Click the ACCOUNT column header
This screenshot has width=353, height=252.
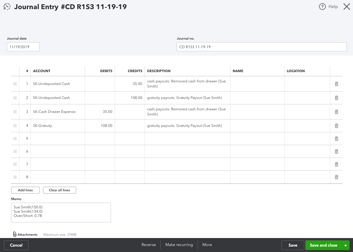42,71
